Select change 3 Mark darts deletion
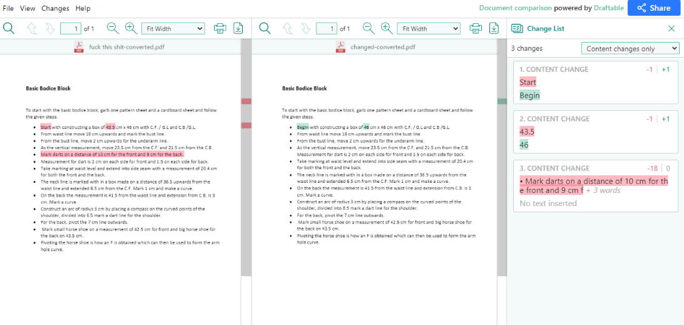The width and height of the screenshot is (684, 325). point(595,185)
